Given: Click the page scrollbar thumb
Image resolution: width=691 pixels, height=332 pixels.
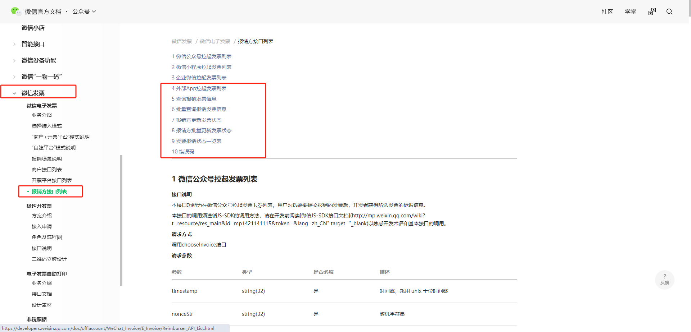Looking at the screenshot, I should (x=689, y=9).
